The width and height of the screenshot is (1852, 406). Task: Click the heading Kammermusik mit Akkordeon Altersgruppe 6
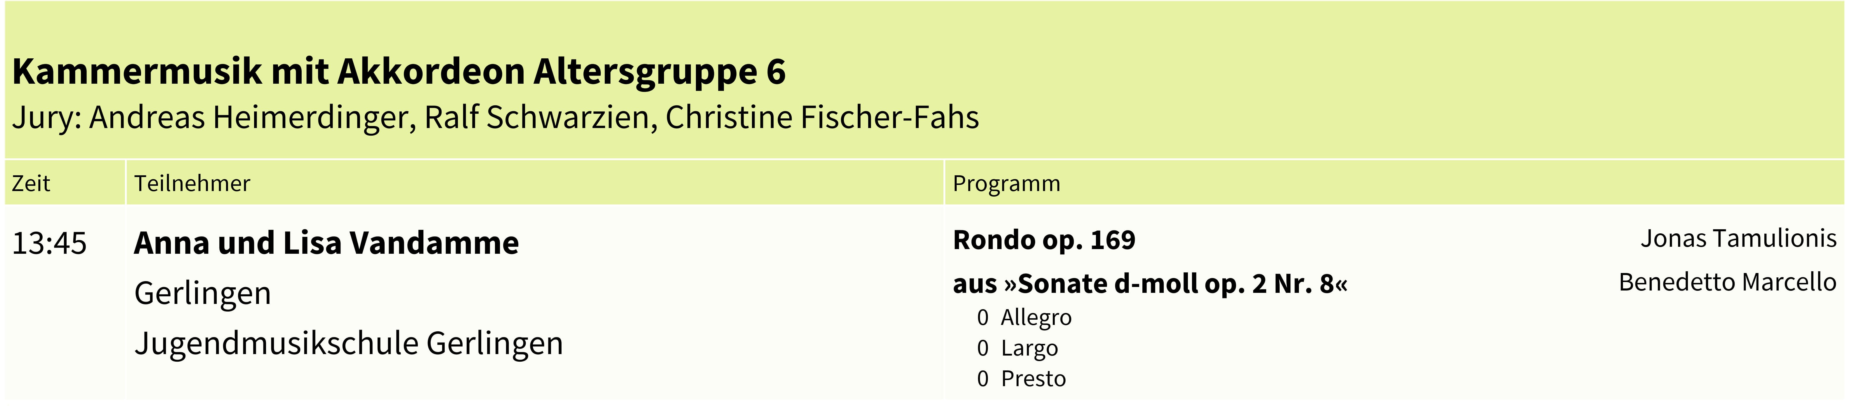tap(399, 72)
